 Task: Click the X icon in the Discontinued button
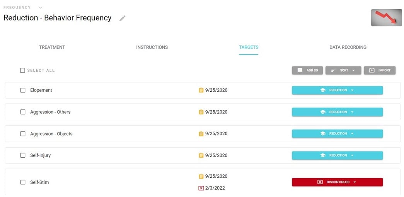320,182
